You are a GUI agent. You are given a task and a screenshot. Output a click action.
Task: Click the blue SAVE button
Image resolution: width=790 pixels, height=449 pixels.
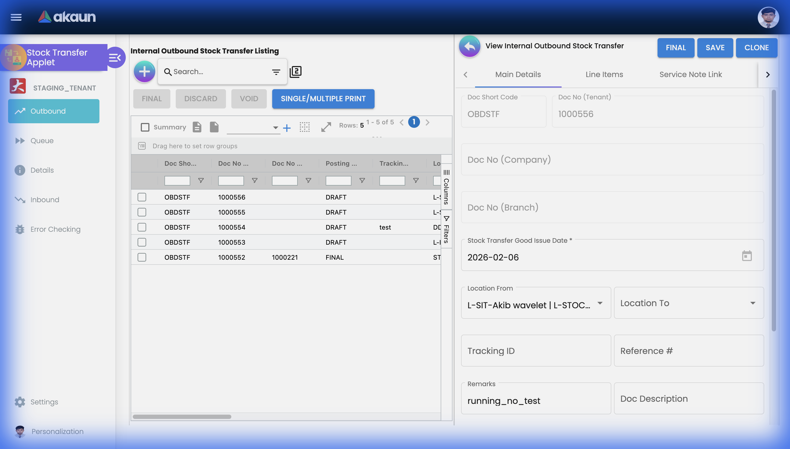[715, 48]
